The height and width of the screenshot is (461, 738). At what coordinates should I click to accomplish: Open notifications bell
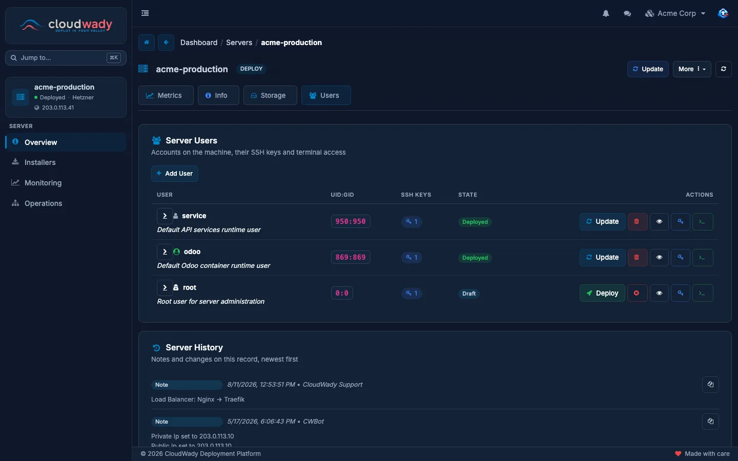pyautogui.click(x=606, y=13)
